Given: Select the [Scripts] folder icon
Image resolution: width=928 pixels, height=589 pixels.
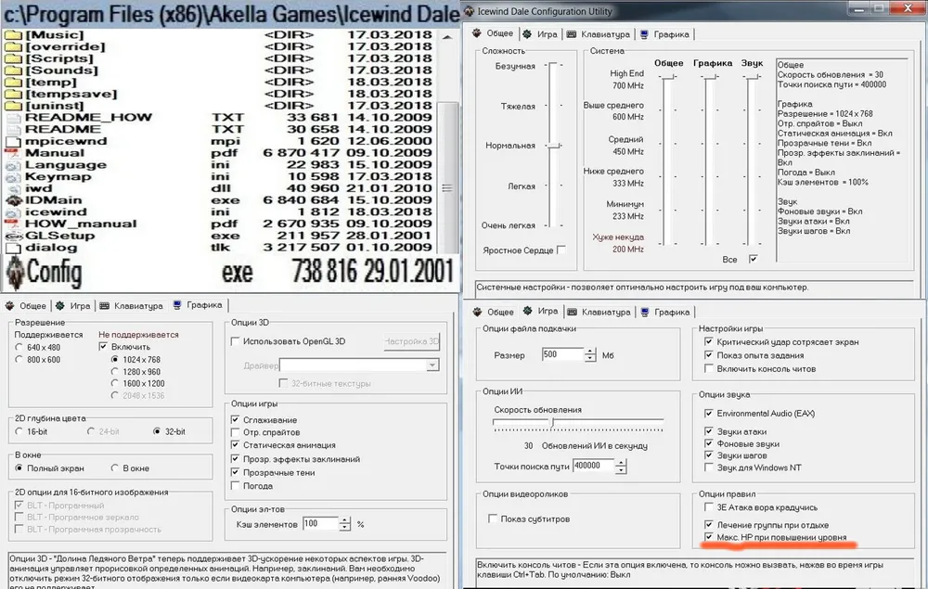Looking at the screenshot, I should pyautogui.click(x=13, y=58).
